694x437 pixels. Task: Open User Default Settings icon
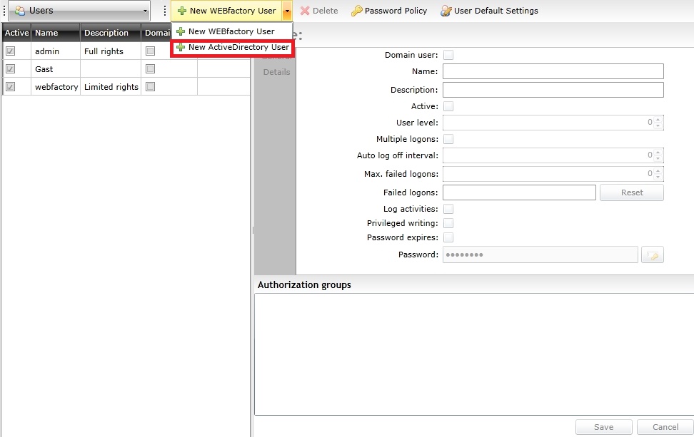(446, 11)
